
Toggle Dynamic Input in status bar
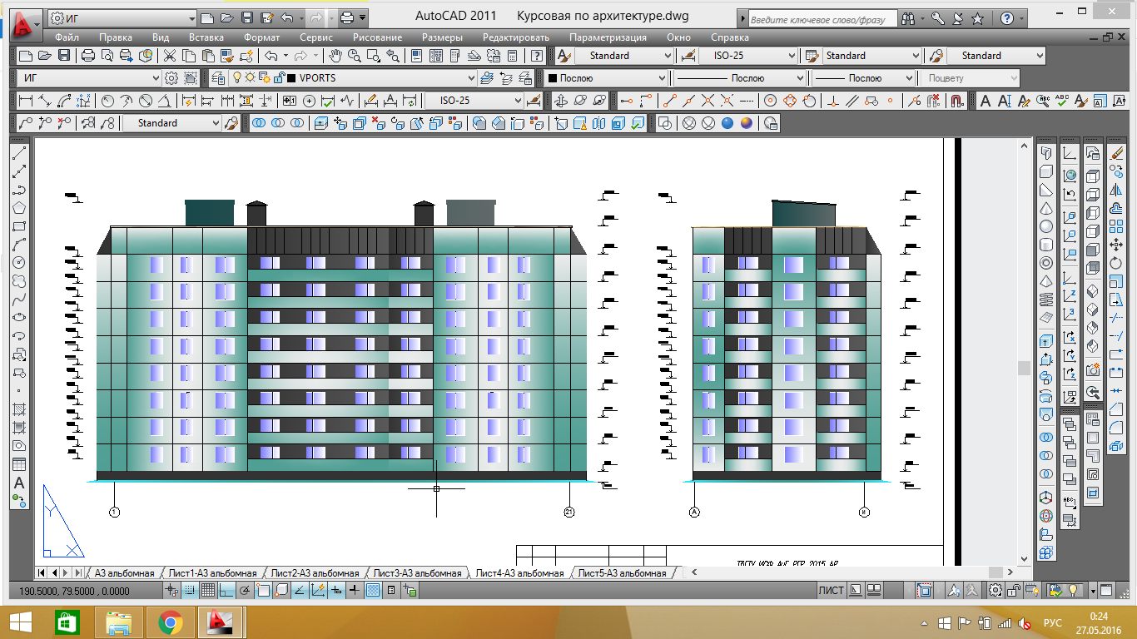(335, 591)
